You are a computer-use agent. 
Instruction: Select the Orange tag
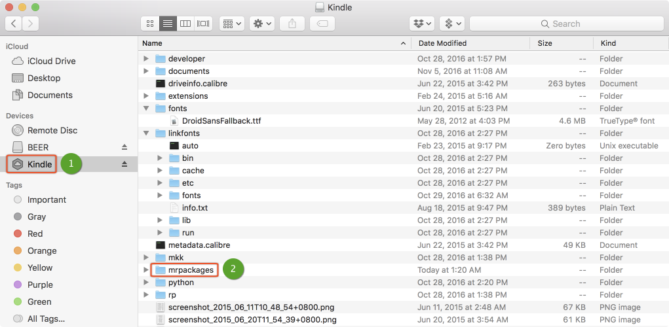(42, 250)
